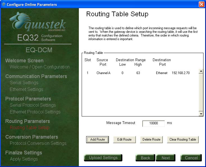Viewport: 206px width, 167px height.
Task: Click 'Ethernet' destination port cell
Action: [x=162, y=73]
